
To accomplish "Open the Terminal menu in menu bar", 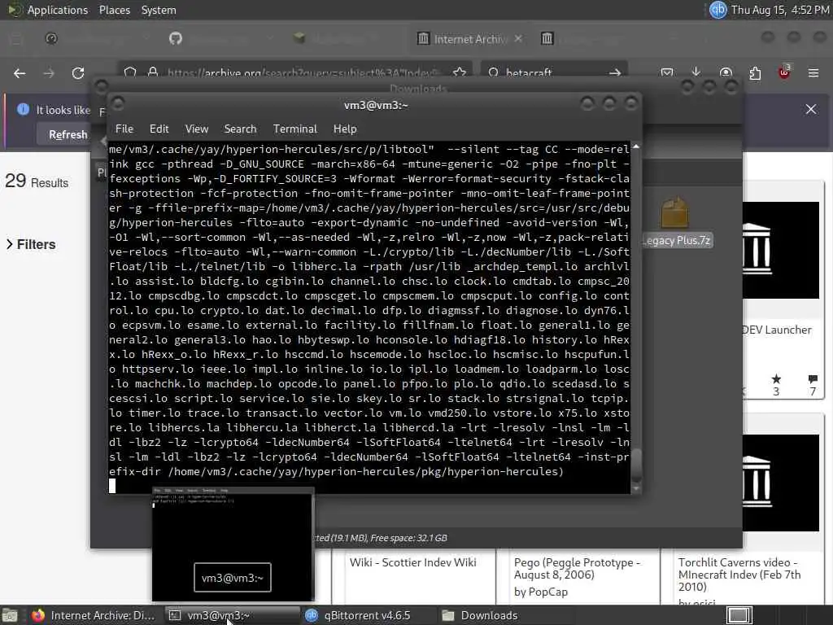I will point(294,129).
